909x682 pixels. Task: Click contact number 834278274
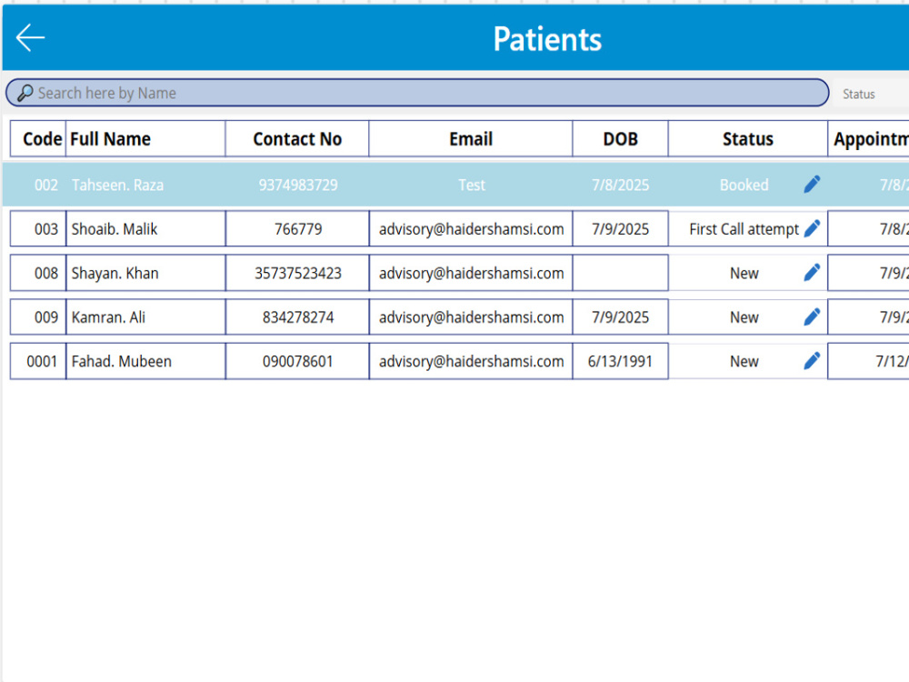(298, 317)
